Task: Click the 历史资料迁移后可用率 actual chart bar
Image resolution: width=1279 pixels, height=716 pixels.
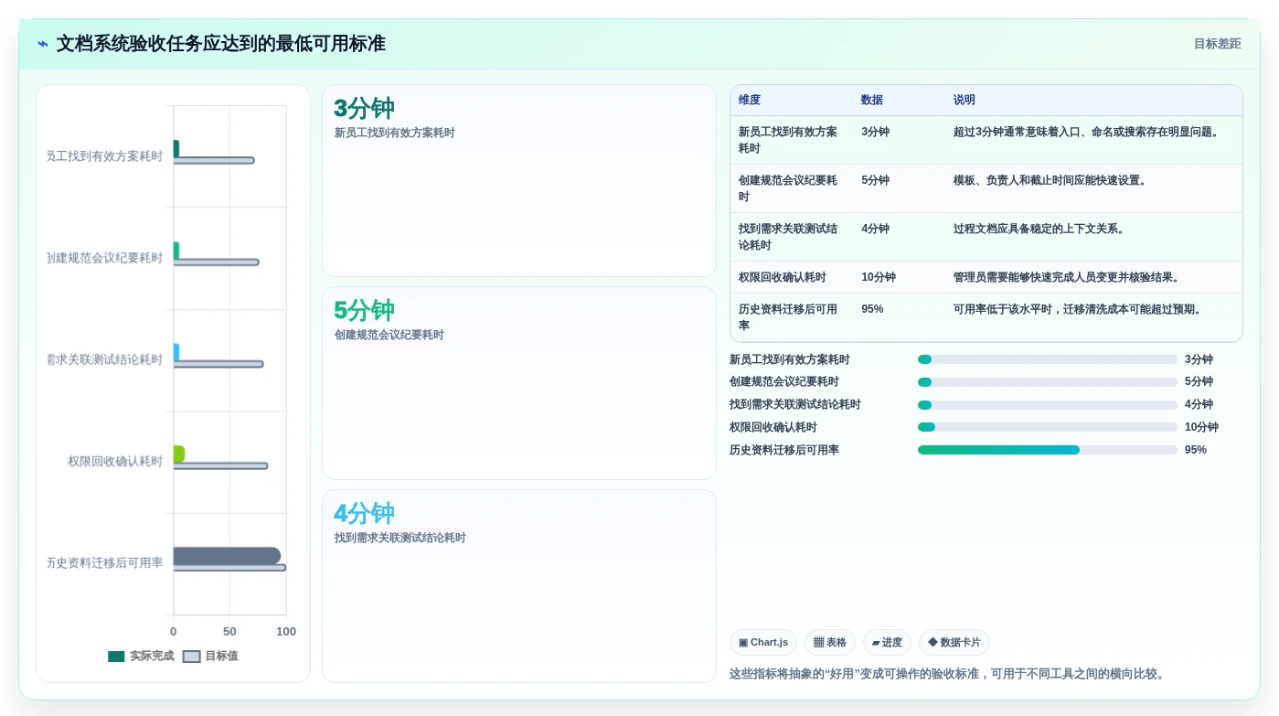Action: [227, 556]
